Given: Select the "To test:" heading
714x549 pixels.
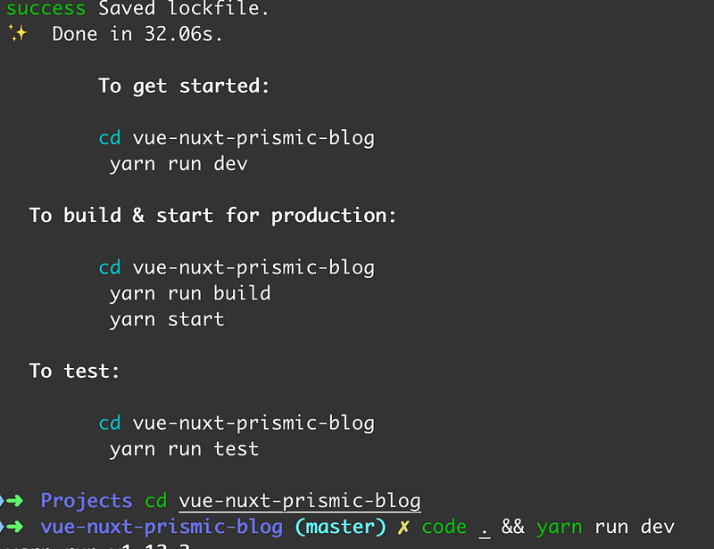Looking at the screenshot, I should tap(74, 371).
